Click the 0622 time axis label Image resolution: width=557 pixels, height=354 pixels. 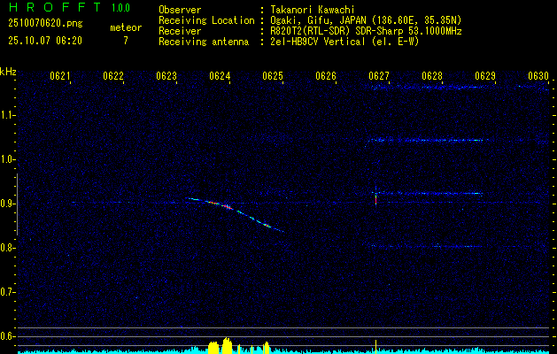[x=113, y=76]
